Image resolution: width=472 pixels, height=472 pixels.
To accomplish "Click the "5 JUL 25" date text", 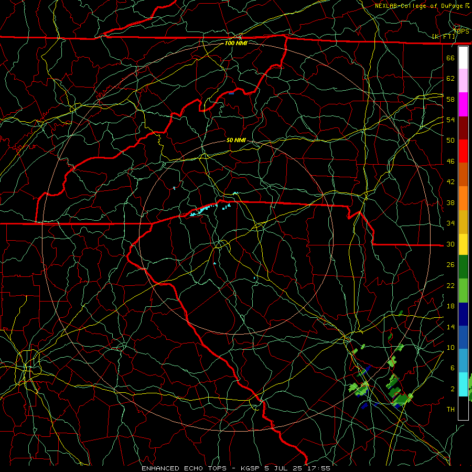I will [x=284, y=468].
